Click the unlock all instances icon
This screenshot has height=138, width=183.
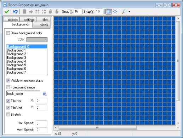pos(57,12)
